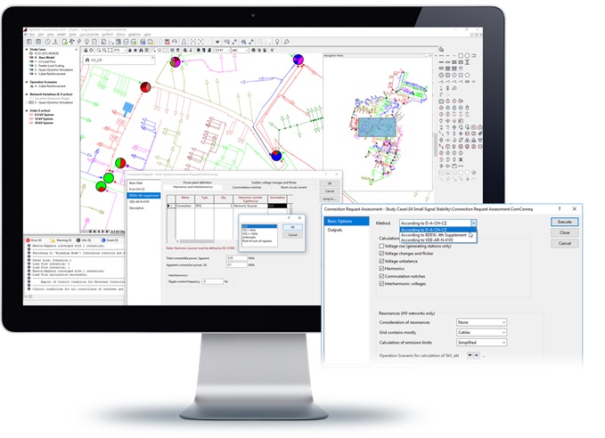Screen dimensions: 605x438
Task: Open the Method dropdown arrow
Action: click(473, 223)
